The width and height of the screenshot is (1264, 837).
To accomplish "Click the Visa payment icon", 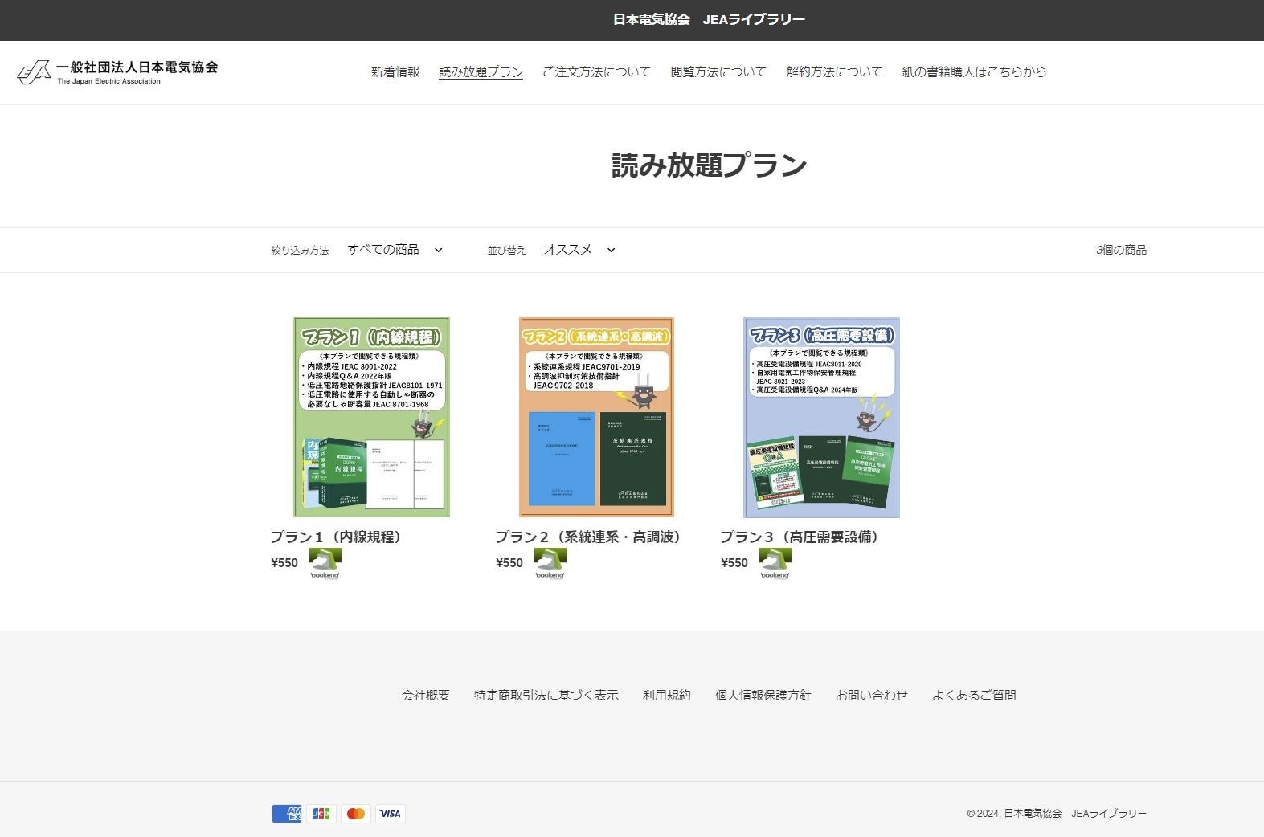I will (391, 814).
